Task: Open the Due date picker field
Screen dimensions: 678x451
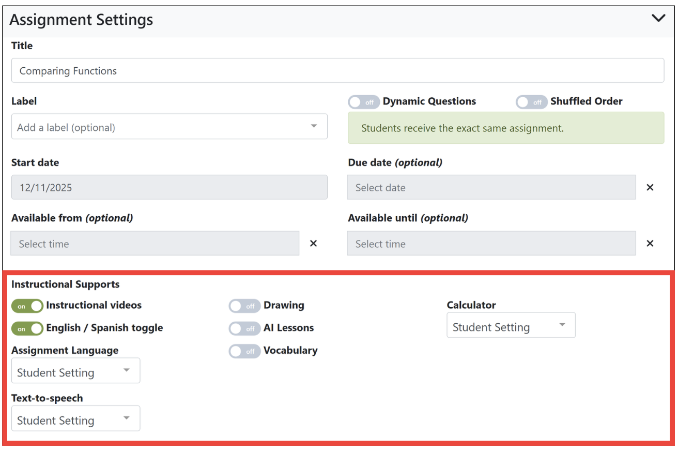Action: pos(491,188)
